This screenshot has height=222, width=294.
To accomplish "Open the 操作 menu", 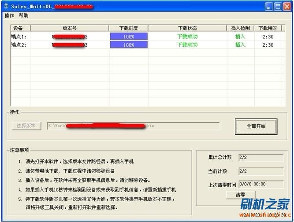I will [9, 15].
